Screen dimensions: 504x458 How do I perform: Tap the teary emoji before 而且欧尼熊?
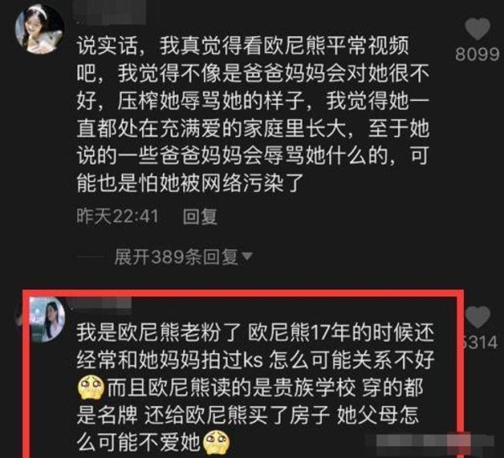tap(91, 388)
